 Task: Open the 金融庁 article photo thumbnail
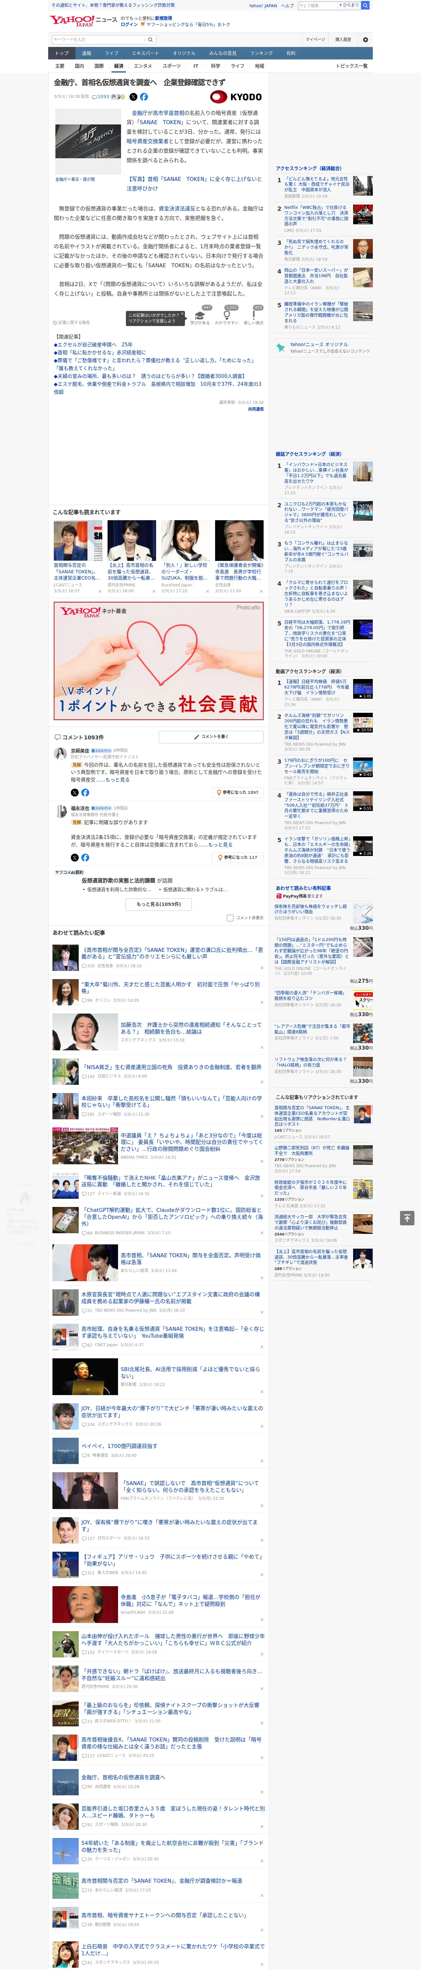point(88,142)
